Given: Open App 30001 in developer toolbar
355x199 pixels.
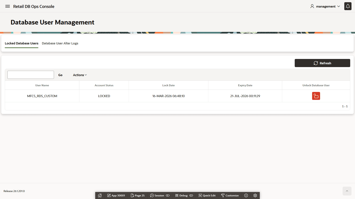Looking at the screenshot, I should click(116, 195).
